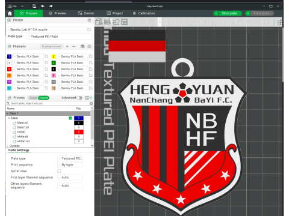Change filament for red.stl part
Image resolution: width=289 pixels, height=216 pixels.
[79, 132]
